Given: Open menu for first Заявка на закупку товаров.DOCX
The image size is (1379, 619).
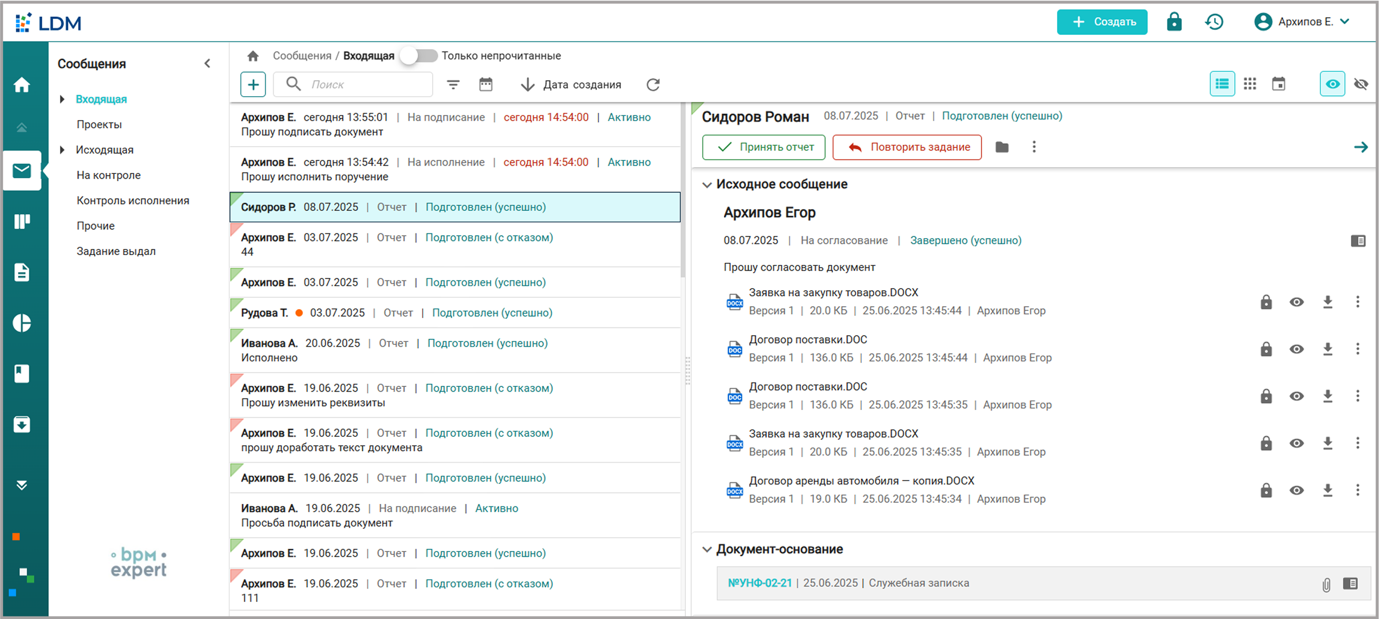Looking at the screenshot, I should coord(1357,301).
